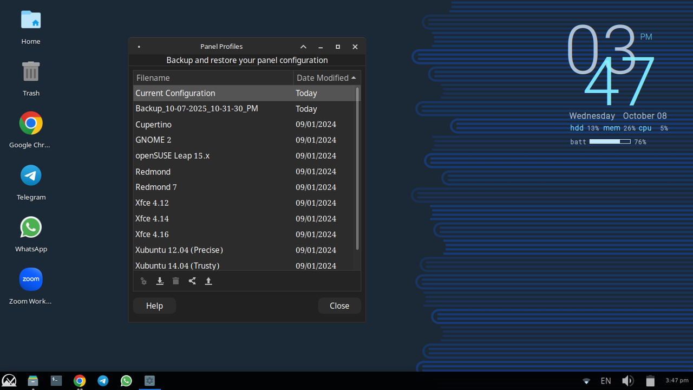693x390 pixels.
Task: Open the file manager from the taskbar
Action: tap(32, 381)
